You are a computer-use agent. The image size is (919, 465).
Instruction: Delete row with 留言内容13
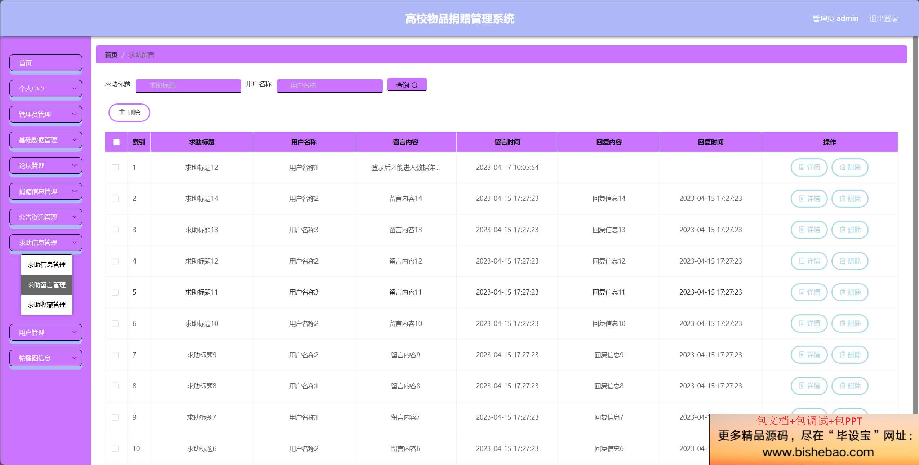pyautogui.click(x=850, y=230)
